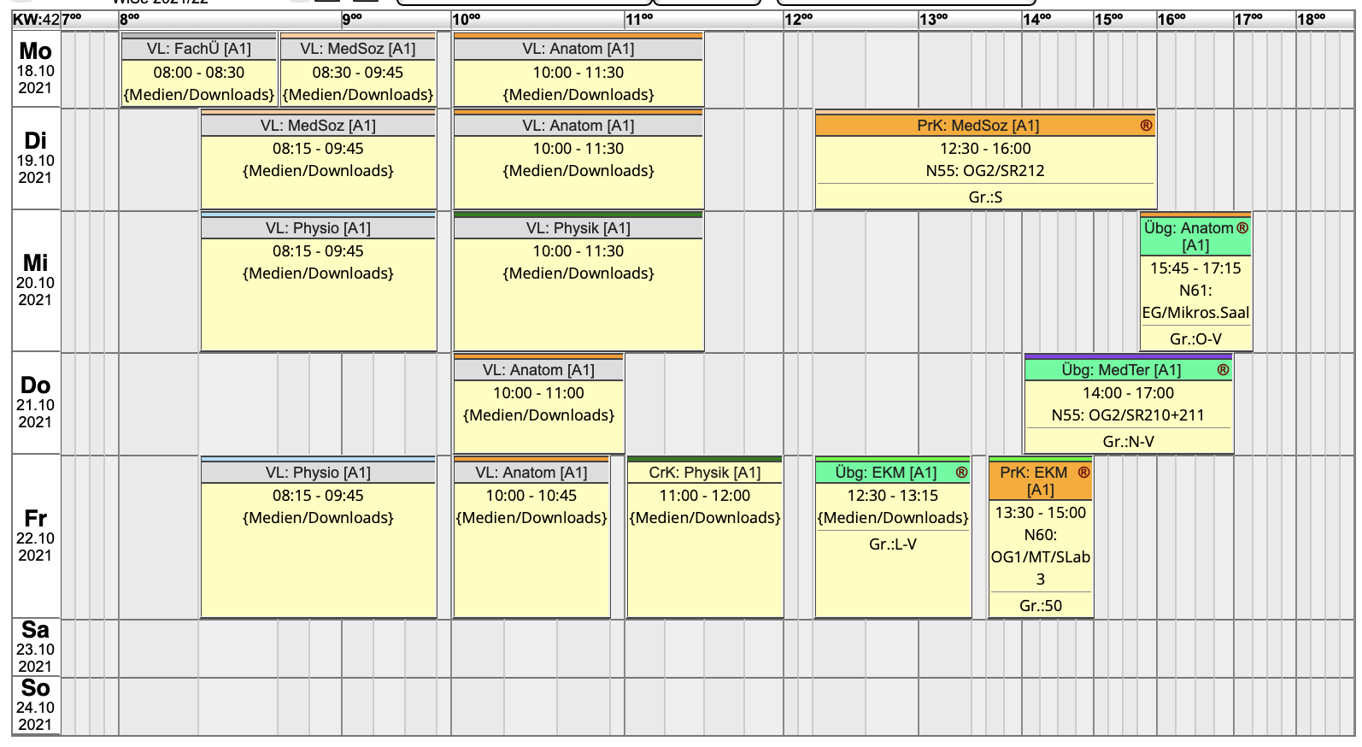The width and height of the screenshot is (1362, 747).
Task: Click the PrK: MedSoz orange title bar
Action: [x=977, y=126]
